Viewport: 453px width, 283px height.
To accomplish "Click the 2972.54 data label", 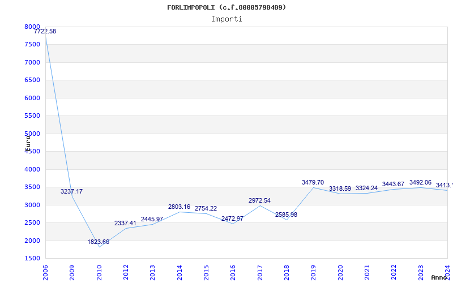I will [x=259, y=200].
